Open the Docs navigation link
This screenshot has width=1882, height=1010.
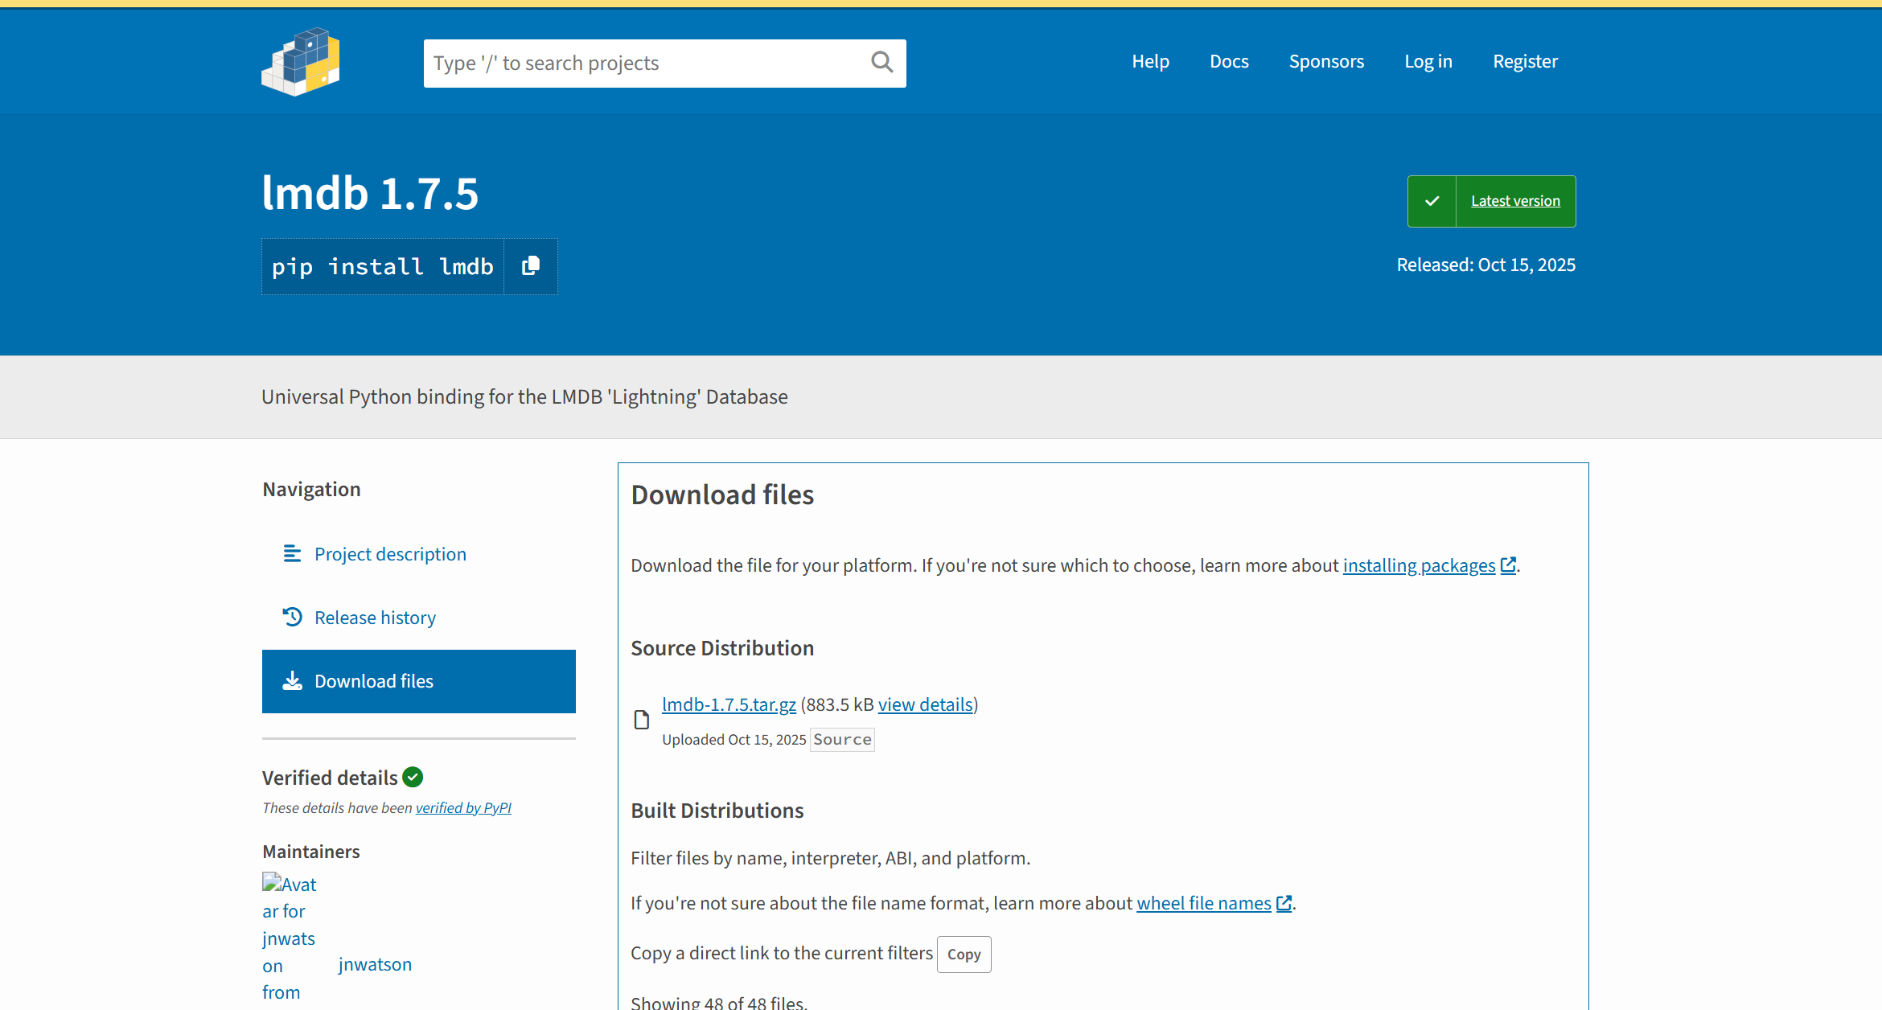point(1229,62)
